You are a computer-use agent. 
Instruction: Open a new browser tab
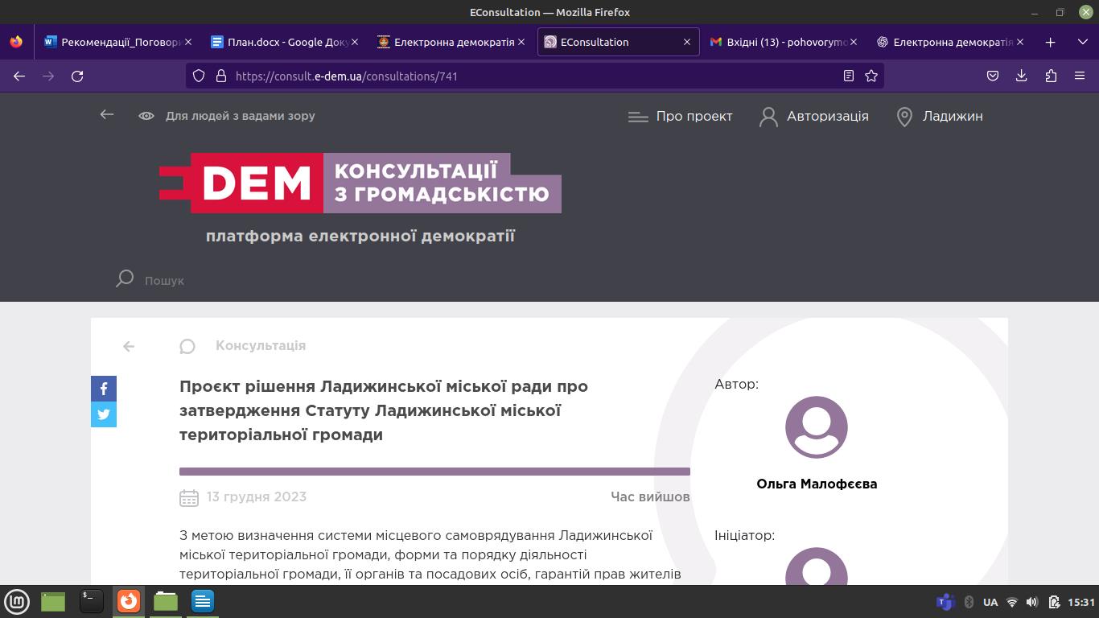(1050, 42)
